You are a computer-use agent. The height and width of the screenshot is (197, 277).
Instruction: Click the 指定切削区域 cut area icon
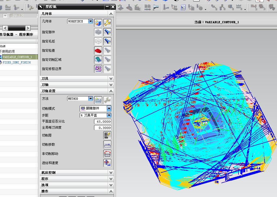pyautogui.click(x=98, y=60)
